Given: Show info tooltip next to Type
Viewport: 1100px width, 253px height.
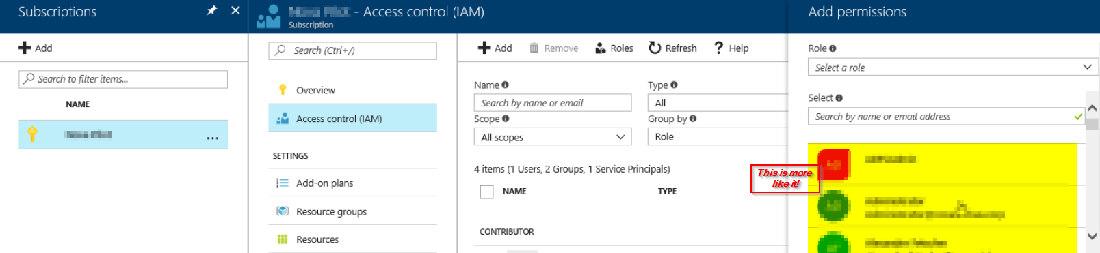Looking at the screenshot, I should click(x=674, y=85).
